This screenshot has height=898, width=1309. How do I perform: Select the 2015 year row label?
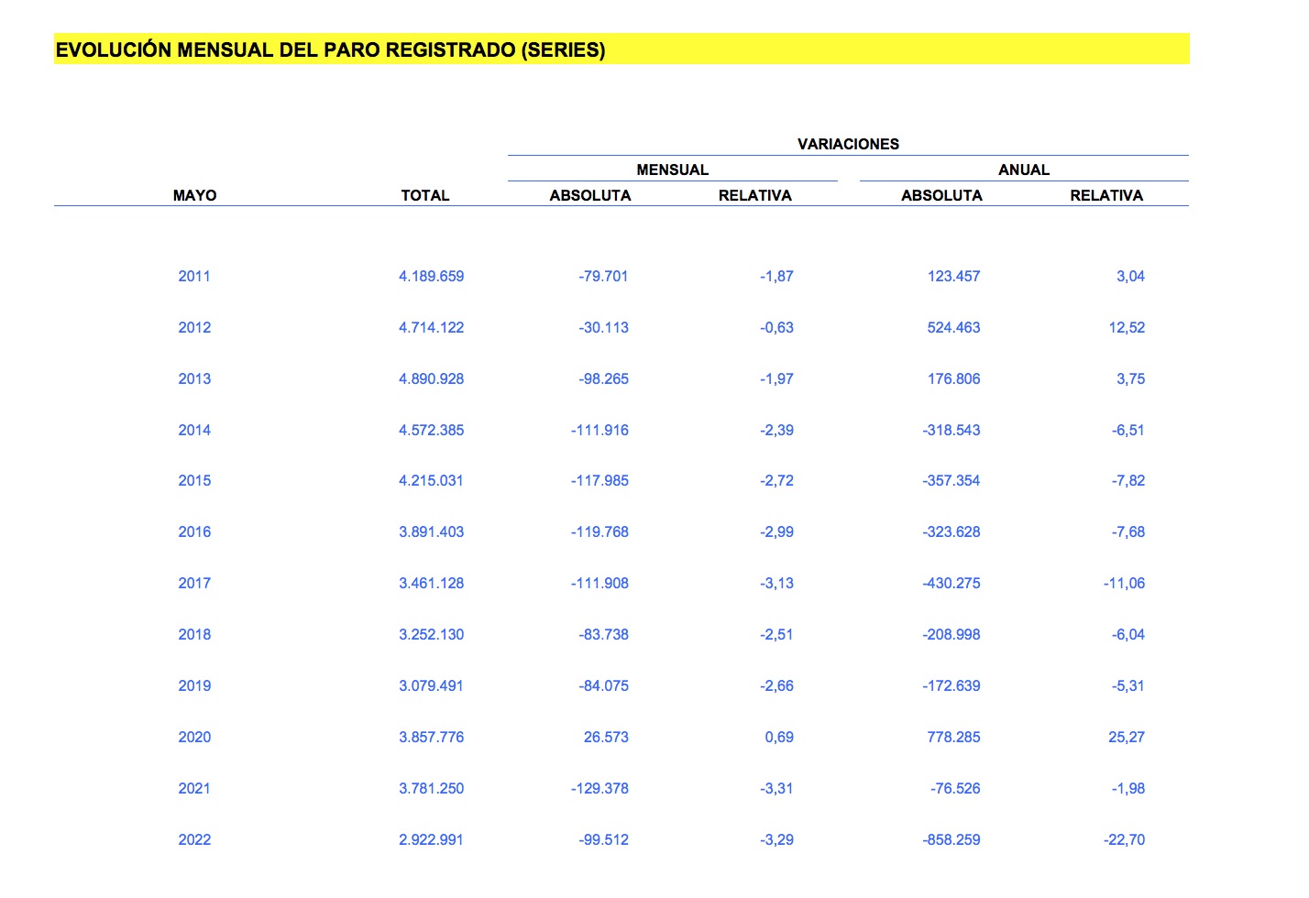194,480
